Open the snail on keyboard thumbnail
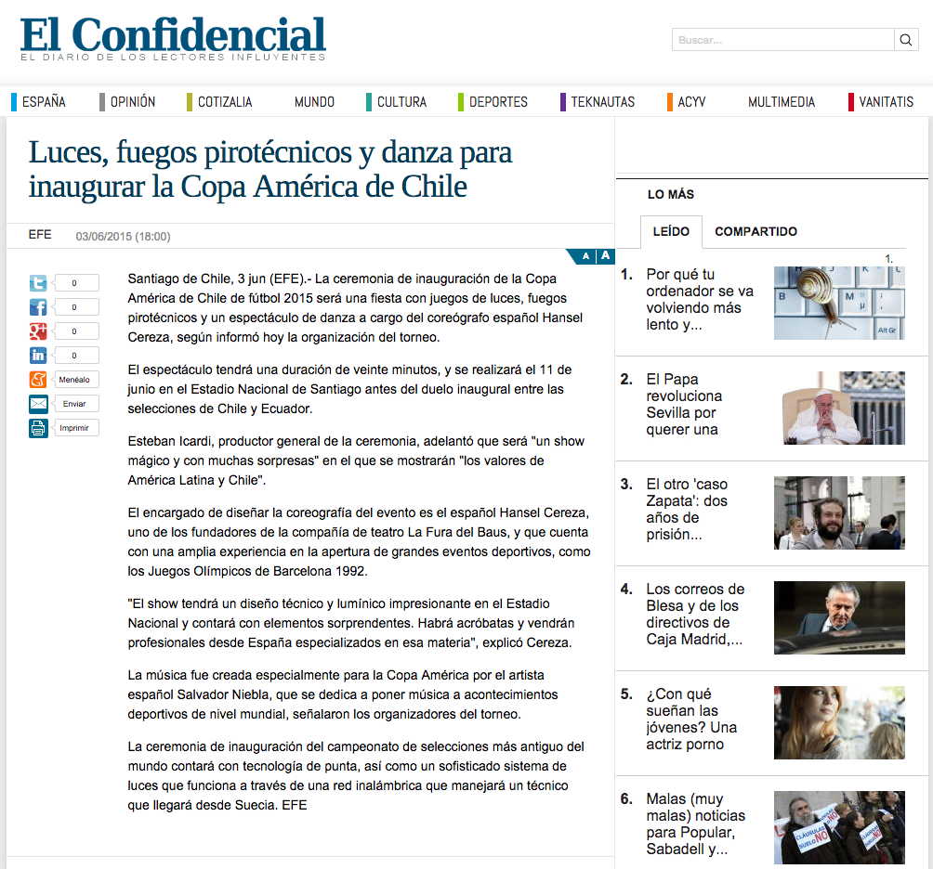The height and width of the screenshot is (869, 933). [x=839, y=303]
